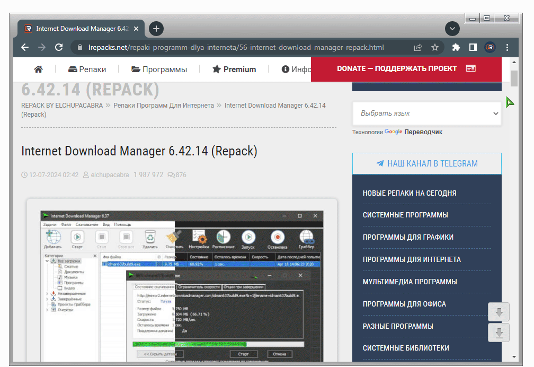Screen dimensions: 534x367
Task: Maximize the browser window
Action: tap(487, 19)
